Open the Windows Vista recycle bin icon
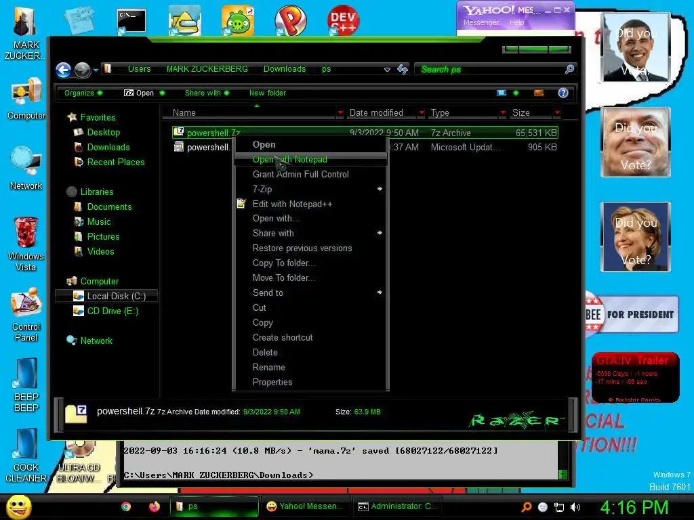Screen dimensions: 694x520 26,244
